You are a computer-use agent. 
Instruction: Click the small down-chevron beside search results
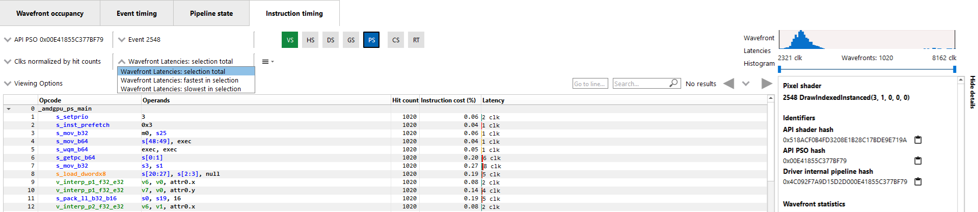pyautogui.click(x=746, y=84)
